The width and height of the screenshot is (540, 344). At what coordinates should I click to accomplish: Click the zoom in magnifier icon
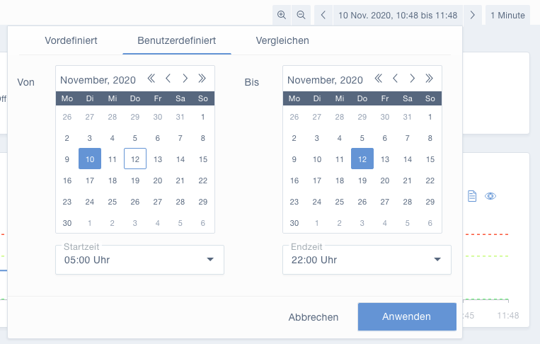282,15
